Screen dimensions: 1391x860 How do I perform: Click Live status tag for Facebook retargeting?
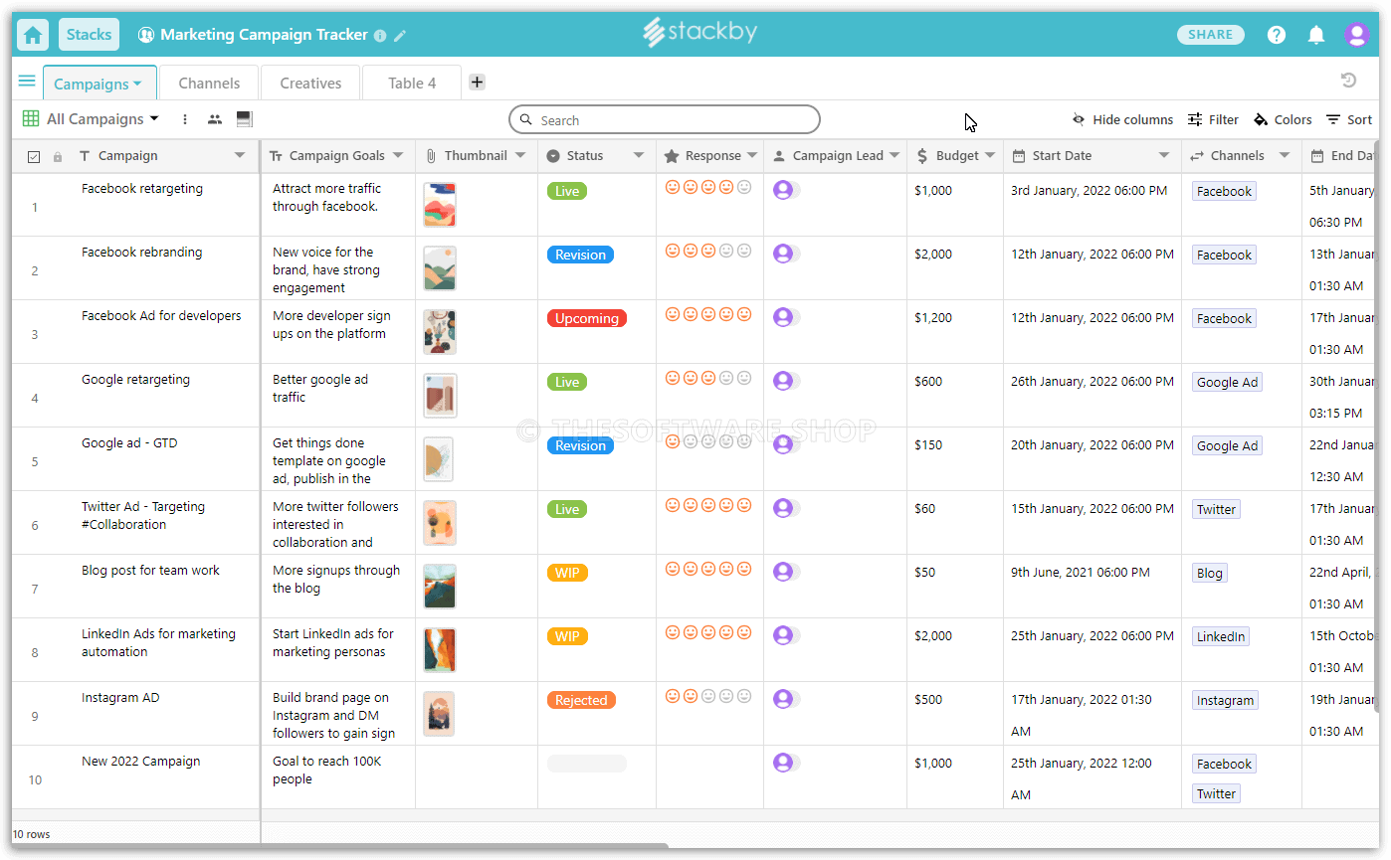(567, 191)
